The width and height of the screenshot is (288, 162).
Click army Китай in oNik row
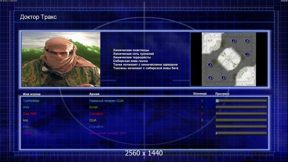(x=93, y=107)
